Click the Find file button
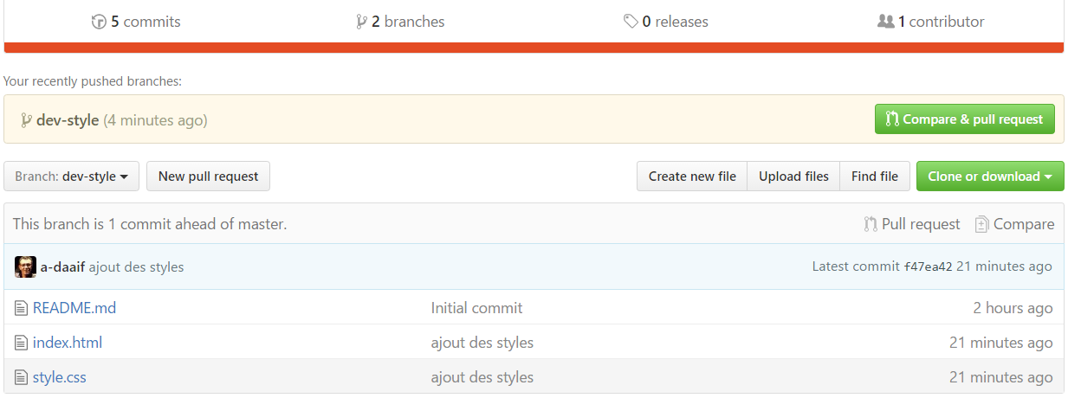This screenshot has width=1068, height=398. pos(874,177)
